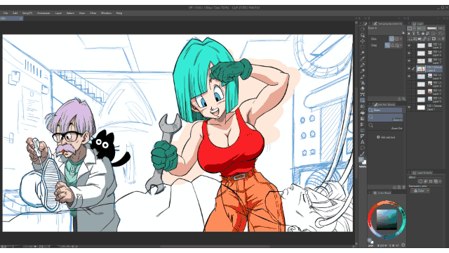This screenshot has width=449, height=253.
Task: Open the Help menu
Action: pyautogui.click(x=119, y=13)
